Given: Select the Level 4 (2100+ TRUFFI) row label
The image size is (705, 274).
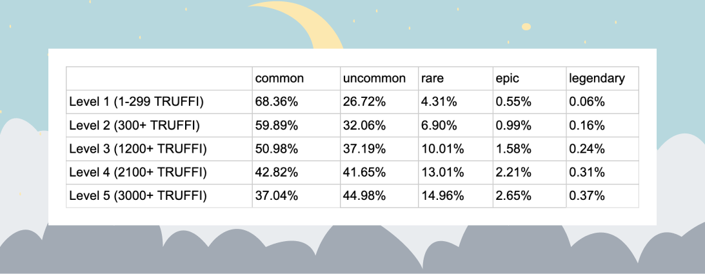Looking at the screenshot, I should click(137, 173).
